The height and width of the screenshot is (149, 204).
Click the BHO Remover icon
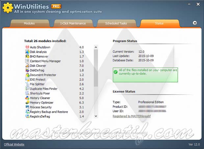coord(27,56)
